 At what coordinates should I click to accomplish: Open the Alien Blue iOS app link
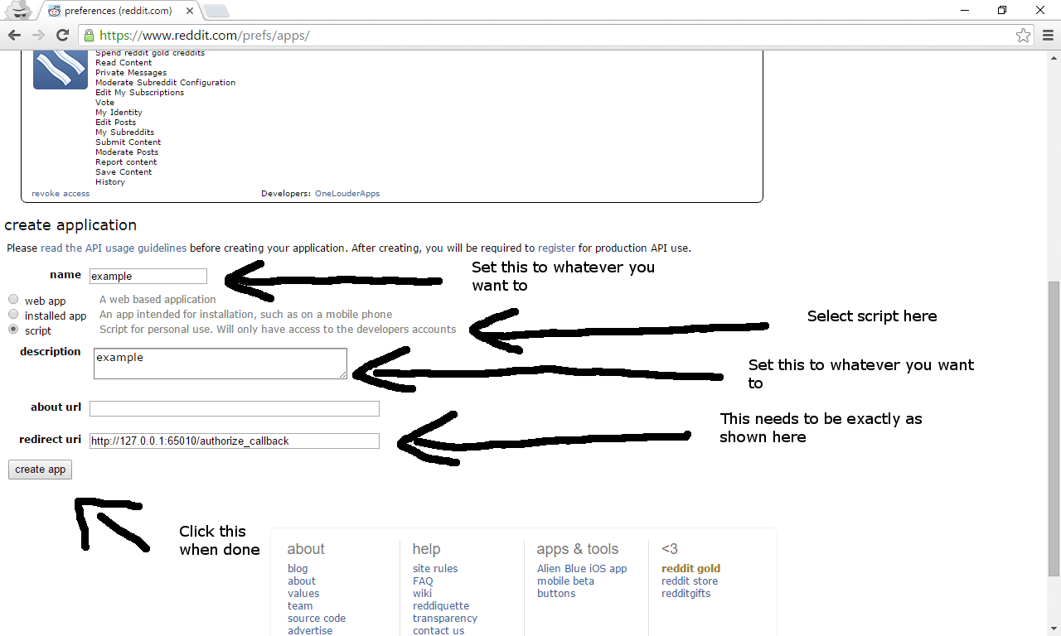click(x=582, y=569)
